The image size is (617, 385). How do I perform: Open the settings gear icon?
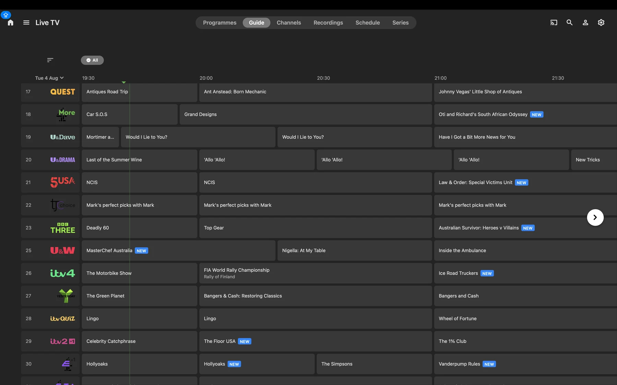pos(601,23)
